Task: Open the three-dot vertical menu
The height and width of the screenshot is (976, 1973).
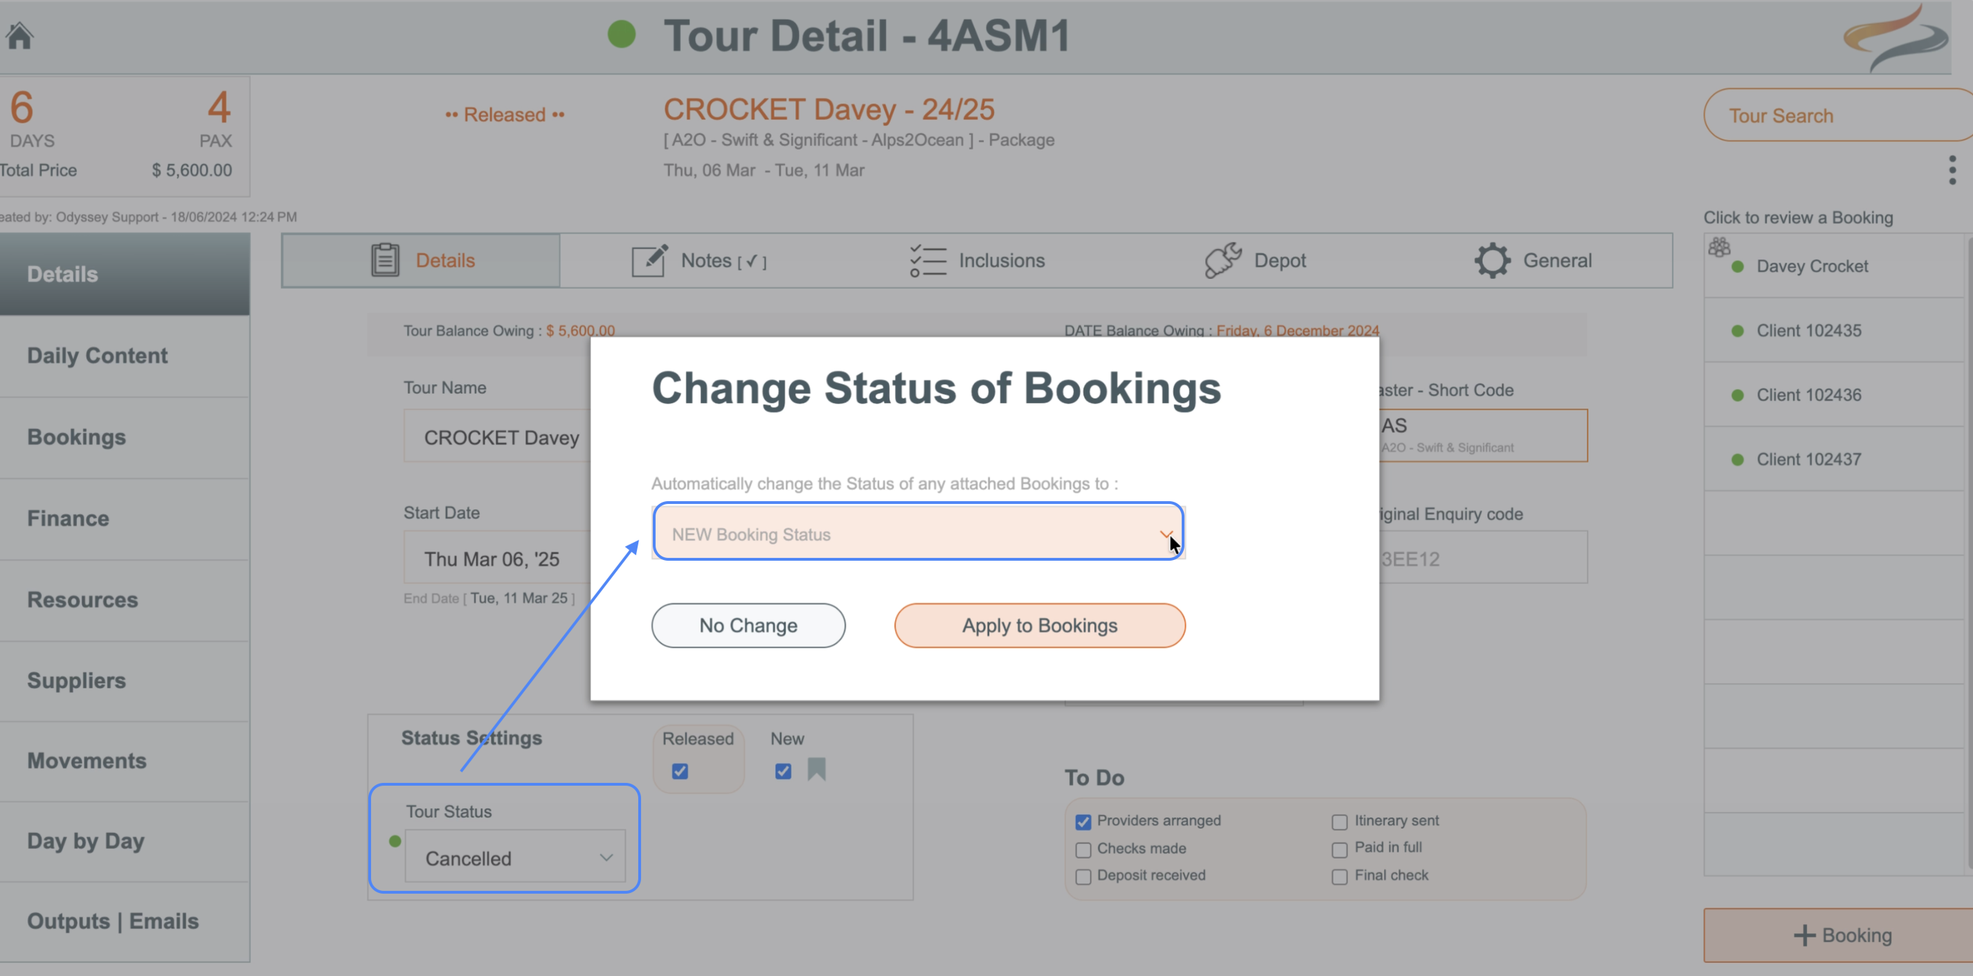Action: 1952,170
